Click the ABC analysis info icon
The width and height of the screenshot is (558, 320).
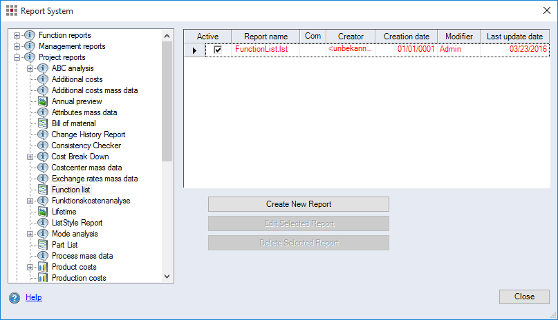point(43,68)
